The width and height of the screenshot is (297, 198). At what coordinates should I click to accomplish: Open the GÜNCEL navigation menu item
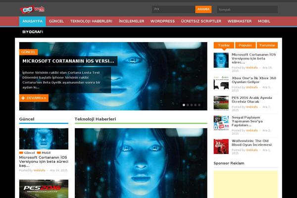tap(56, 21)
